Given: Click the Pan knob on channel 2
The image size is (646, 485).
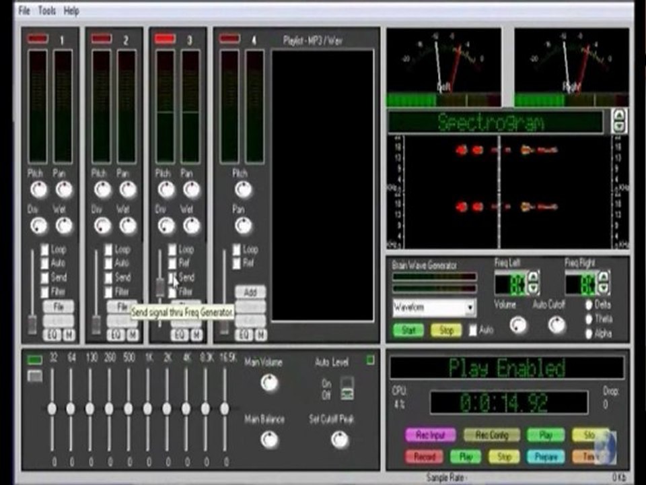Looking at the screenshot, I should tap(128, 190).
